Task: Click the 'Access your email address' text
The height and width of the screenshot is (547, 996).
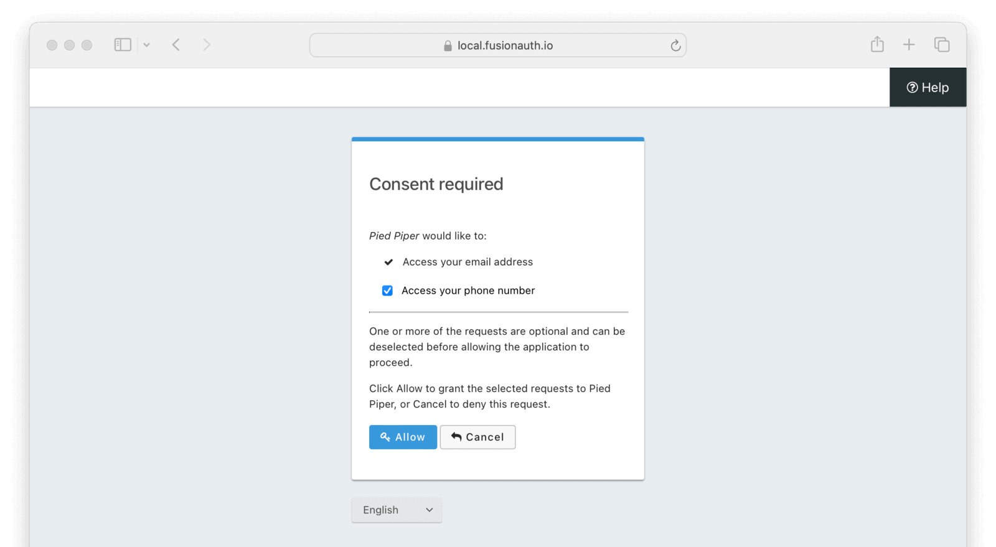Action: [467, 262]
